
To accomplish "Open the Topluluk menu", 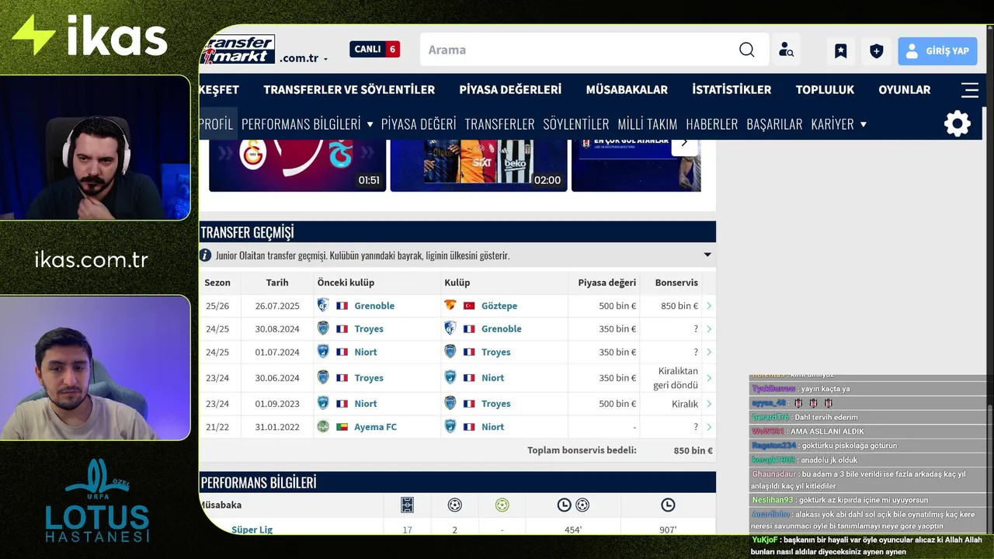I will pyautogui.click(x=825, y=89).
